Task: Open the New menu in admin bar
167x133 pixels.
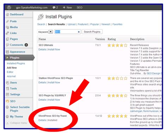Action: click(69, 7)
